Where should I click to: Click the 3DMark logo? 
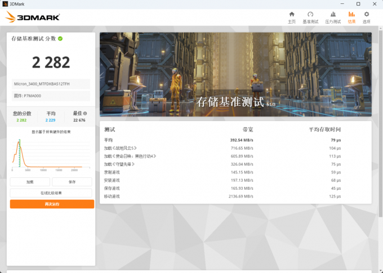32,17
